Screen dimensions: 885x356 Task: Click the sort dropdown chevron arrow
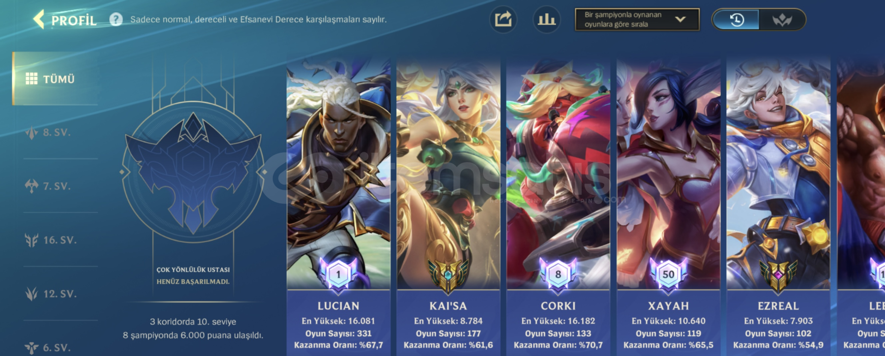tap(680, 19)
